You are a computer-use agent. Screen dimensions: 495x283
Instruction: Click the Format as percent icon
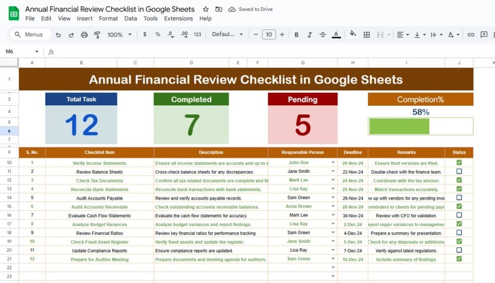click(157, 34)
